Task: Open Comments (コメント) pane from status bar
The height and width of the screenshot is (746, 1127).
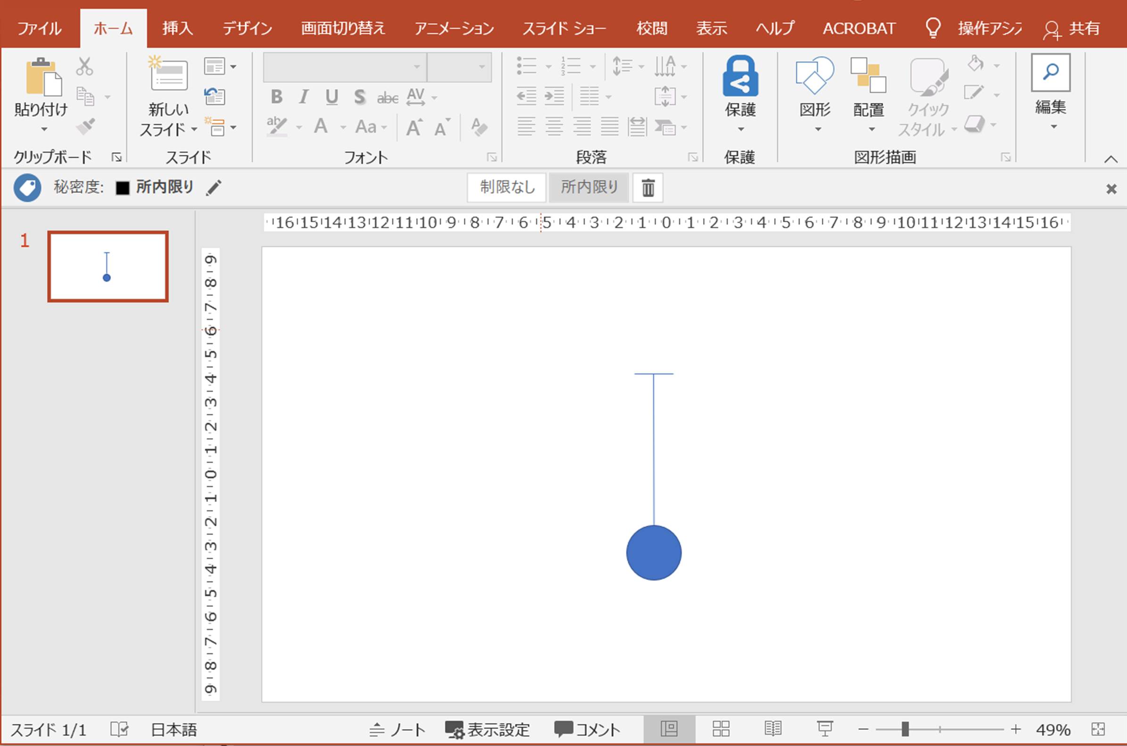Action: [588, 729]
